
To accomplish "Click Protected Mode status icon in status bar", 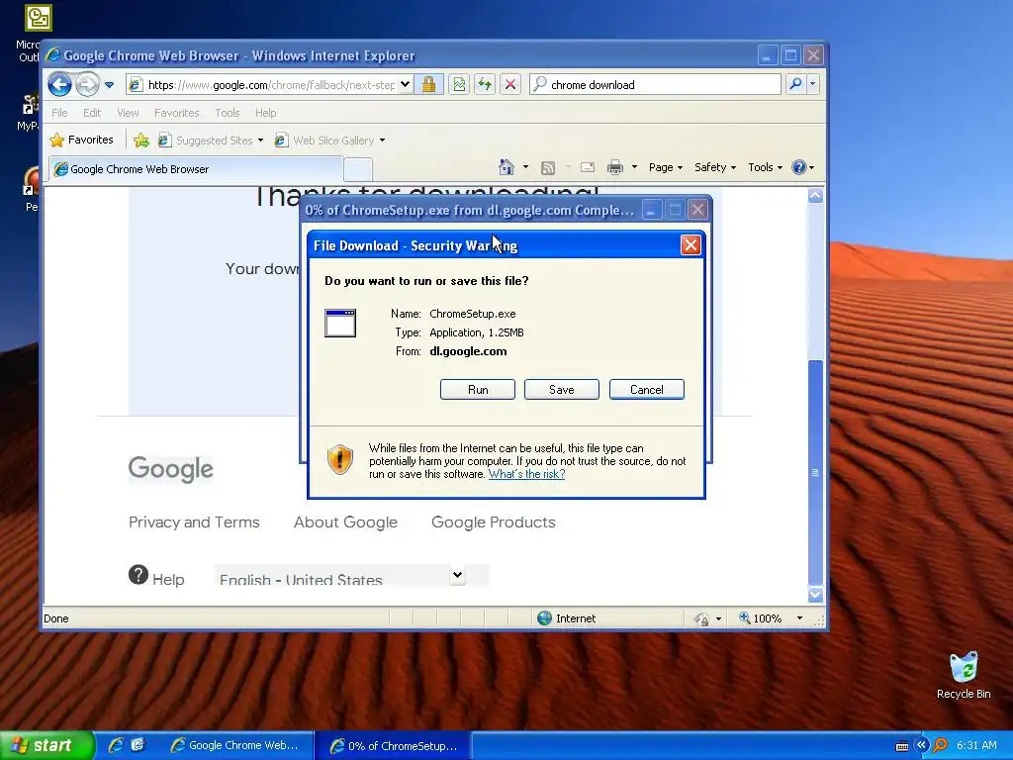I will [x=701, y=618].
